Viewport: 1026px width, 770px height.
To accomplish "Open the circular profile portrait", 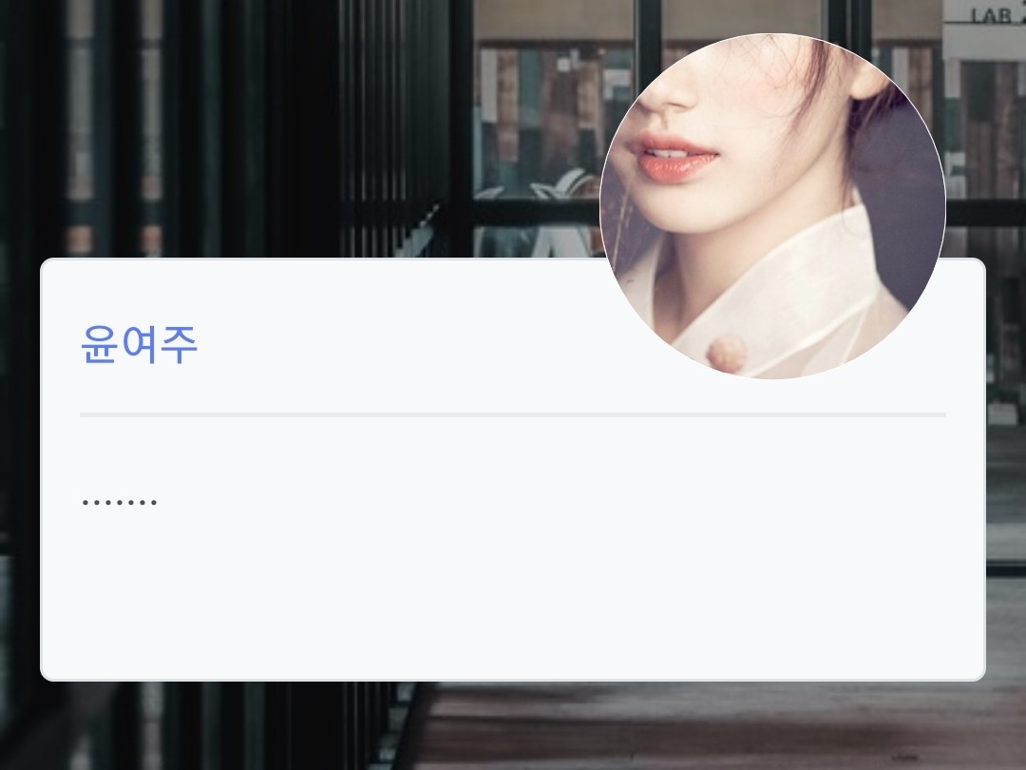I will click(772, 205).
